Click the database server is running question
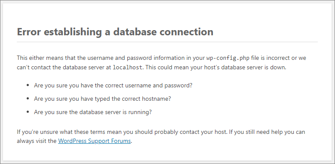 point(93,112)
